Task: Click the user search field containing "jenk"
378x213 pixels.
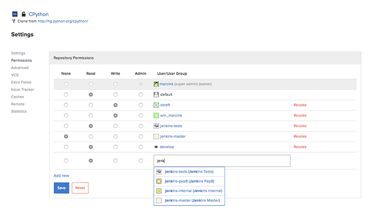Action: tap(222, 160)
